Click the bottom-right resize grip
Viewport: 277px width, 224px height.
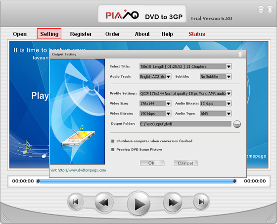coord(271,218)
